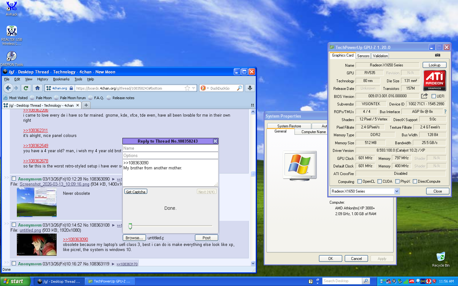
Task: Select post No.108363090 checkbox
Action: (14, 179)
